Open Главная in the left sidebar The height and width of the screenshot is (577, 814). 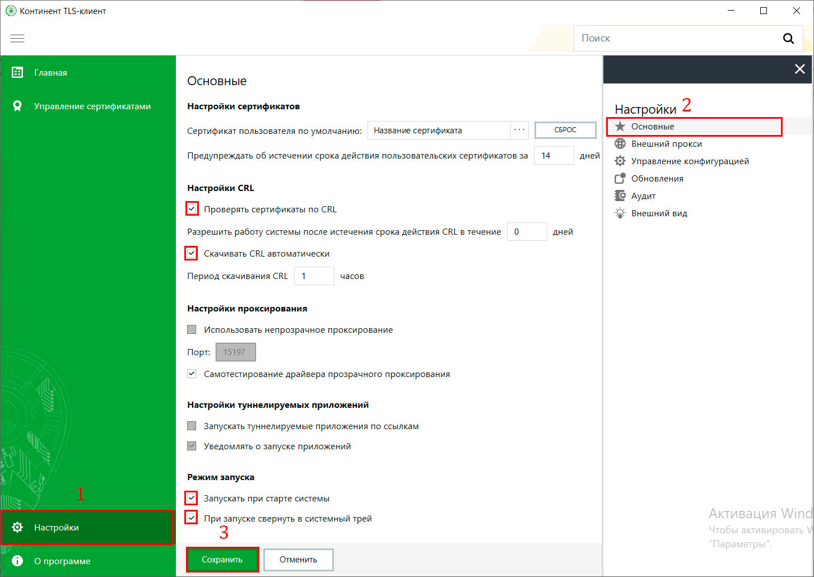[x=88, y=72]
